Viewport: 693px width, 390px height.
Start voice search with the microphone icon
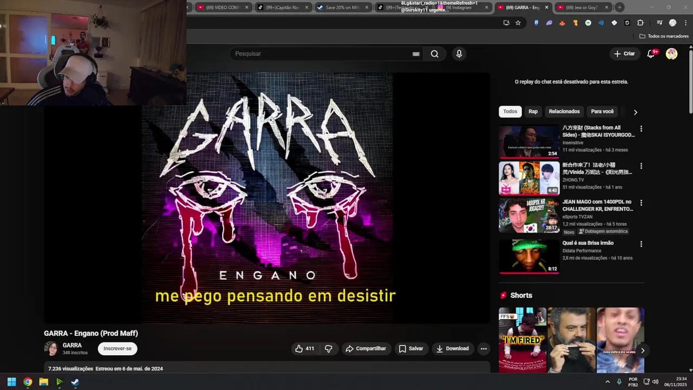(459, 54)
